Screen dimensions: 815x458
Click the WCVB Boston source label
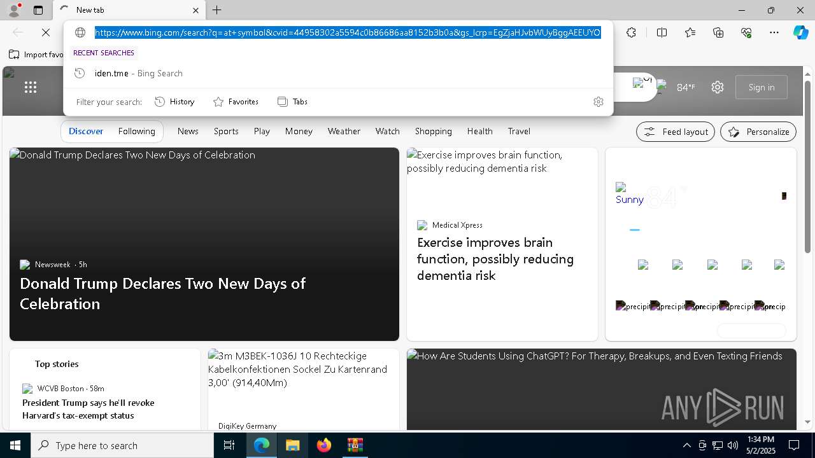click(62, 389)
